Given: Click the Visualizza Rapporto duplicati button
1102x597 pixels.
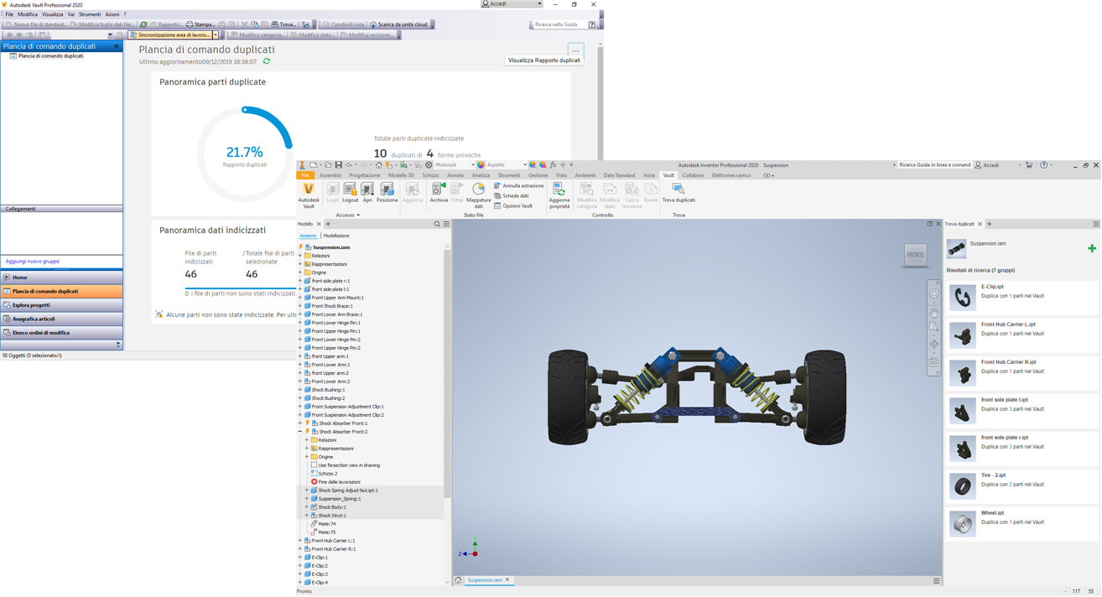Looking at the screenshot, I should pos(544,60).
